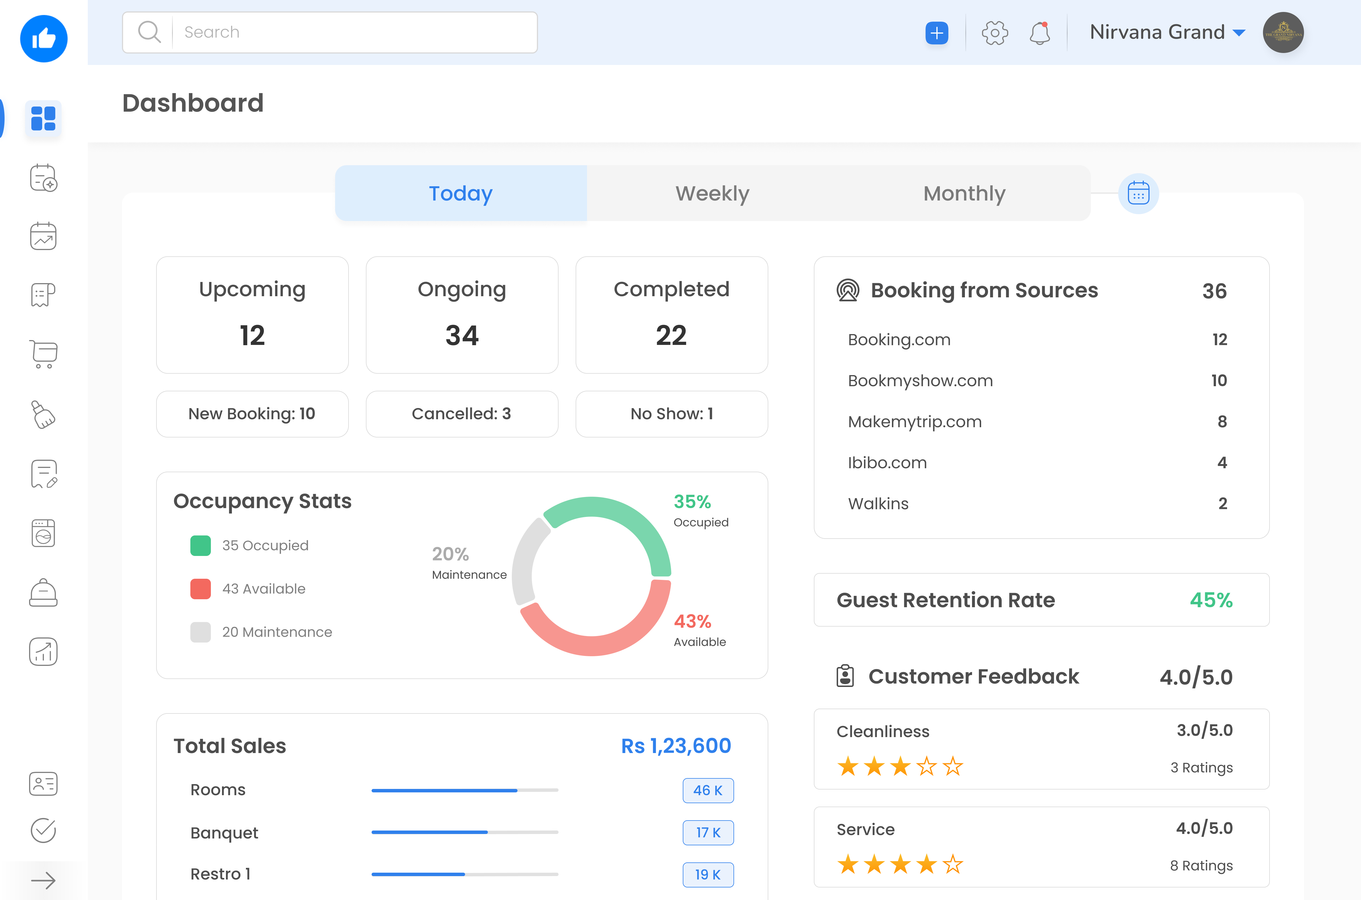Open the settings gear icon

995,33
